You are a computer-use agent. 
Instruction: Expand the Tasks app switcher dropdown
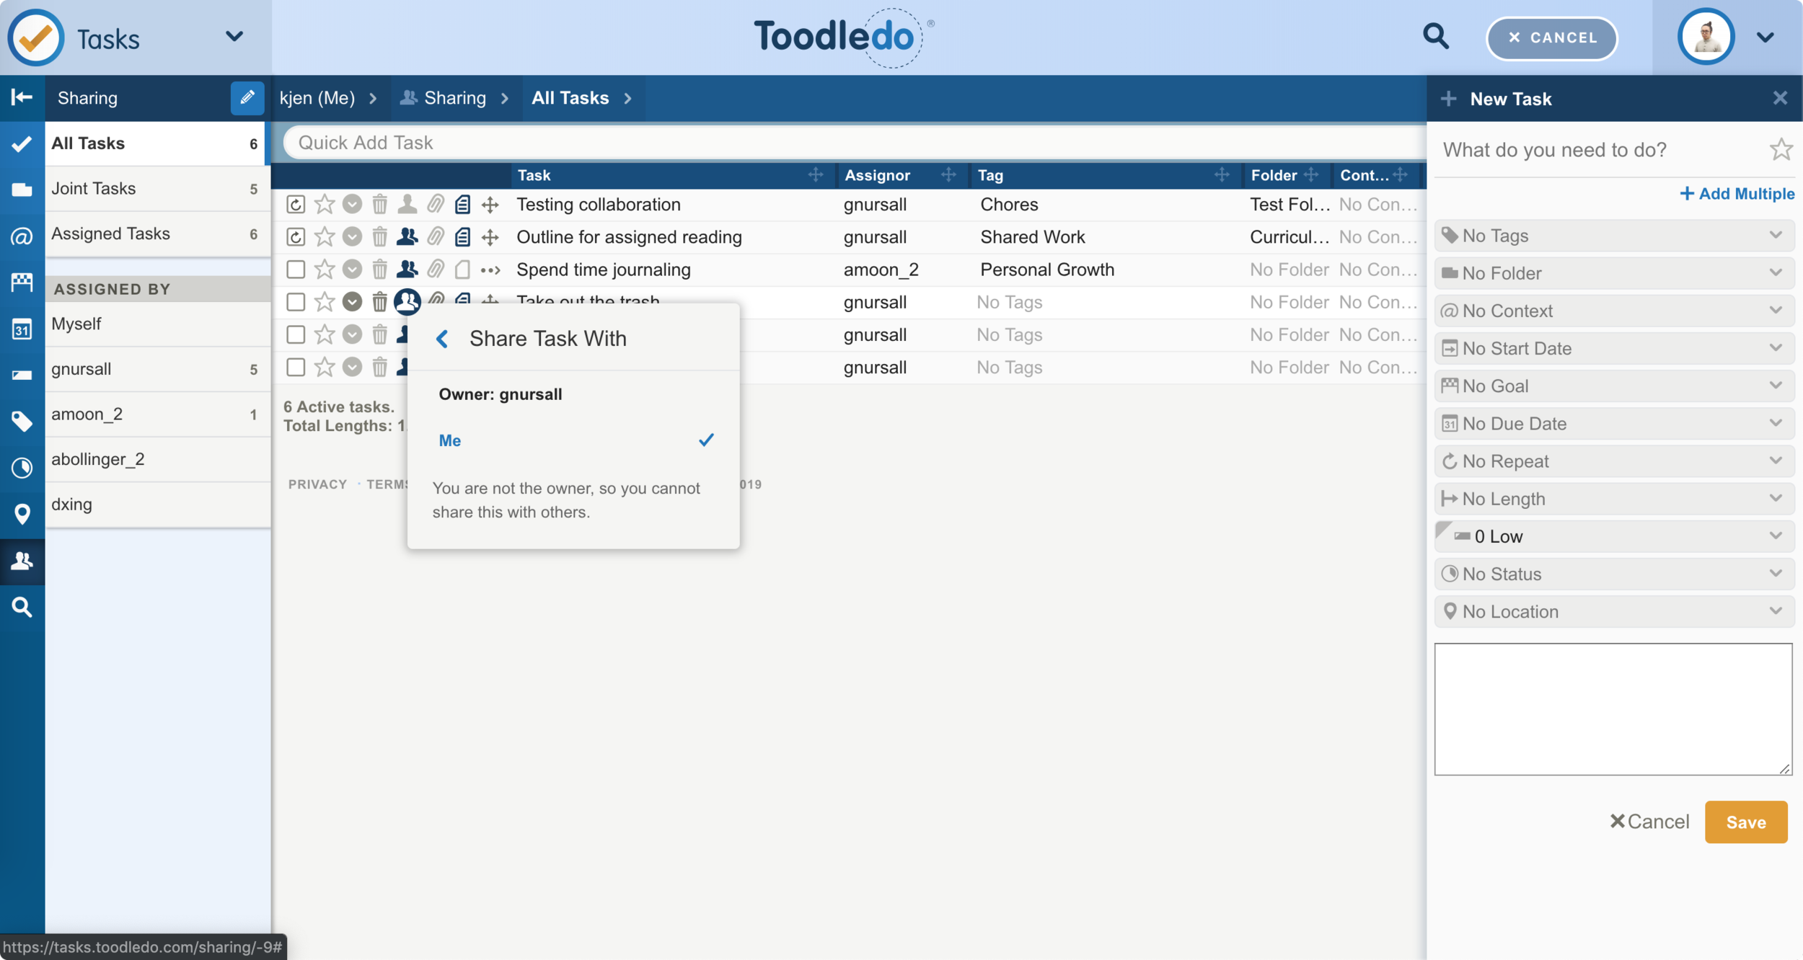coord(234,36)
